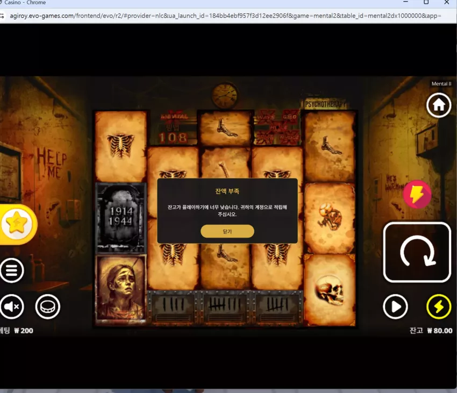
Task: Click the browser address bar URL
Action: coord(225,16)
